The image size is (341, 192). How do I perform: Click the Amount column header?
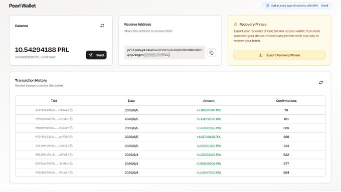click(209, 101)
